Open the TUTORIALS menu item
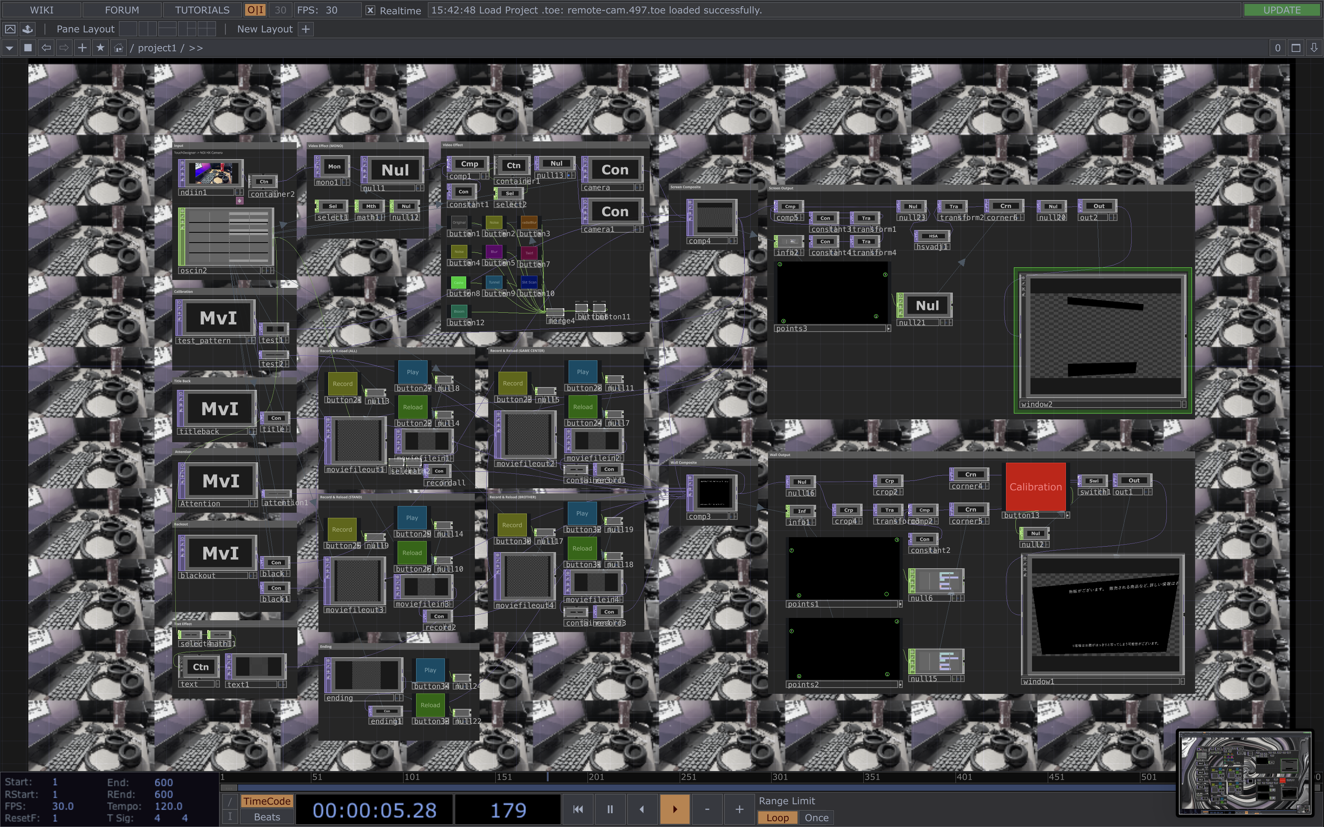1324x827 pixels. coord(202,10)
